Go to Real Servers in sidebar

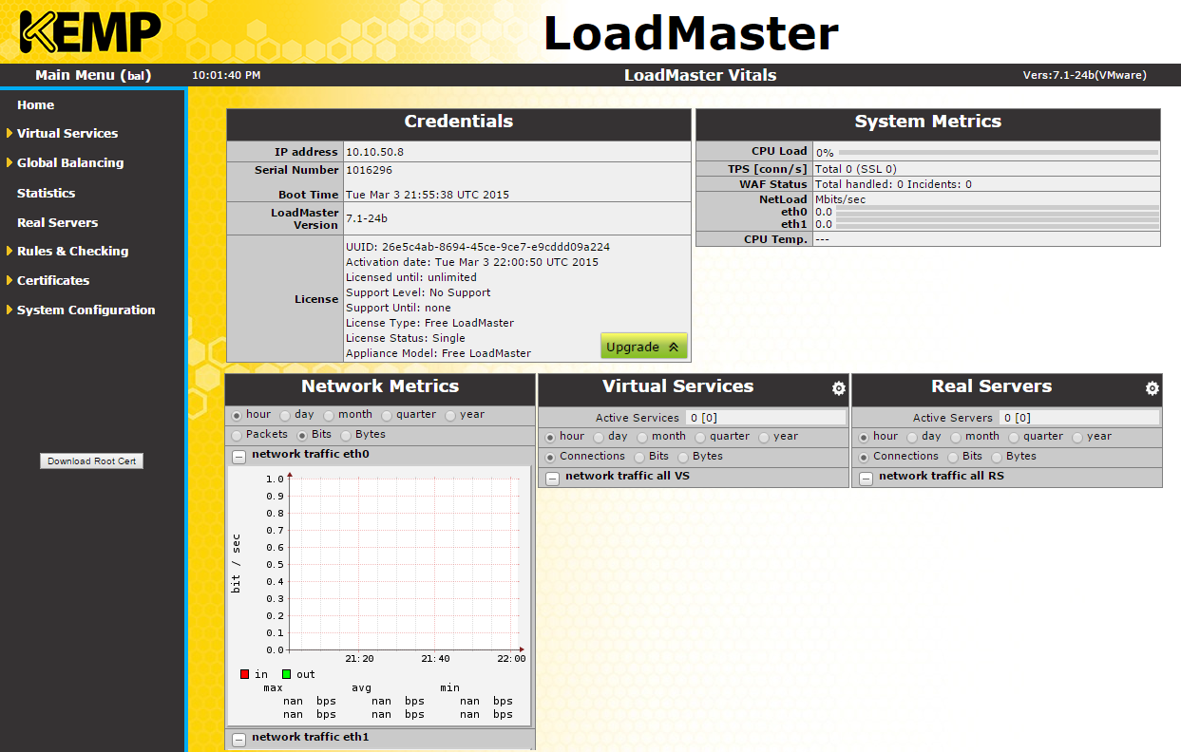tap(57, 223)
